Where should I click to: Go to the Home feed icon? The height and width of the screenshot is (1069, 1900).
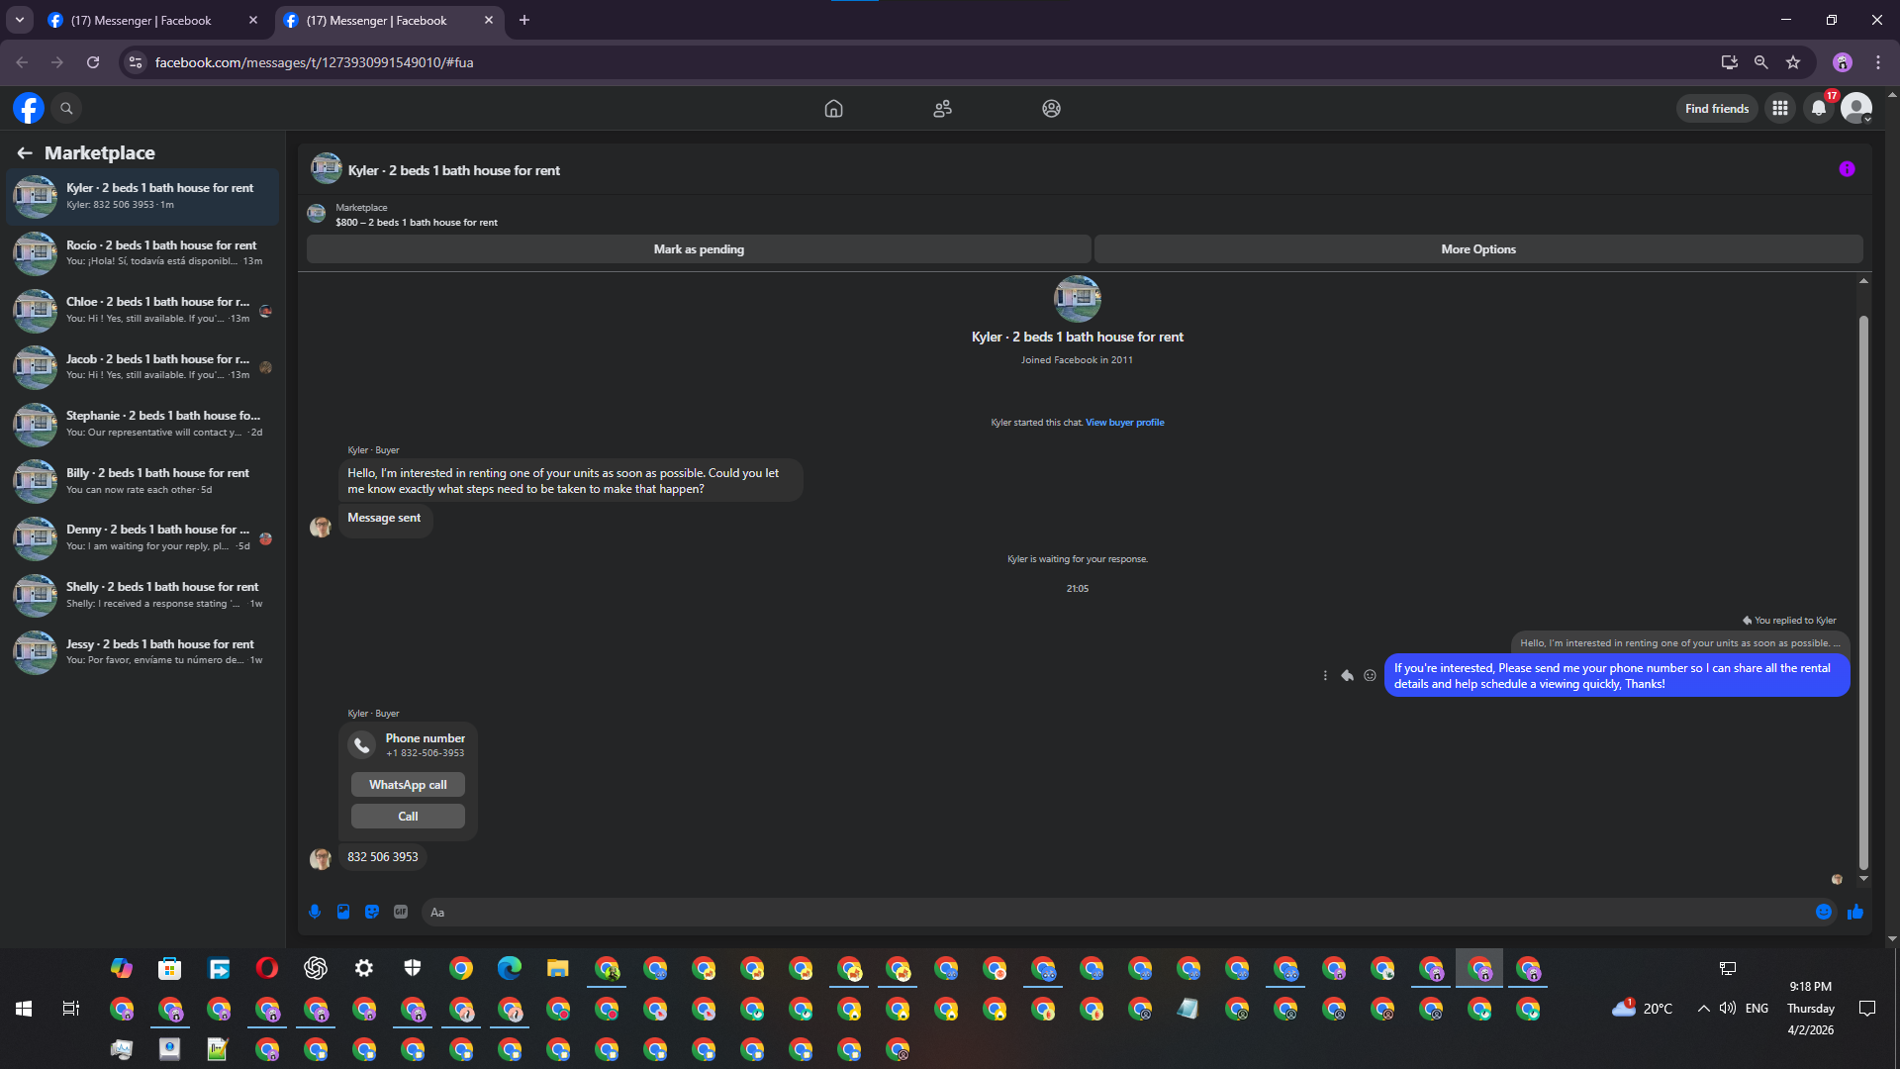(833, 108)
